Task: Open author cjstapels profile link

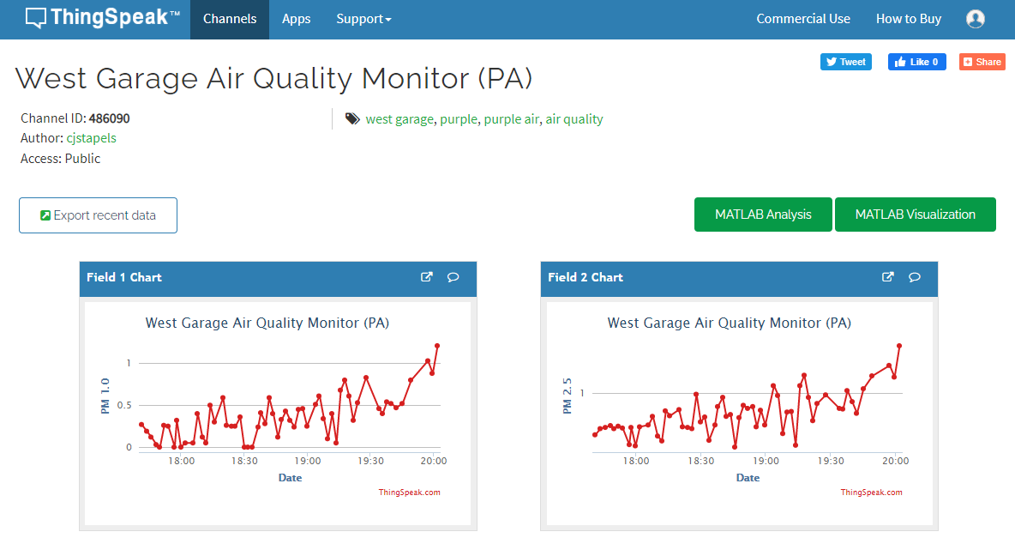Action: pyautogui.click(x=91, y=138)
